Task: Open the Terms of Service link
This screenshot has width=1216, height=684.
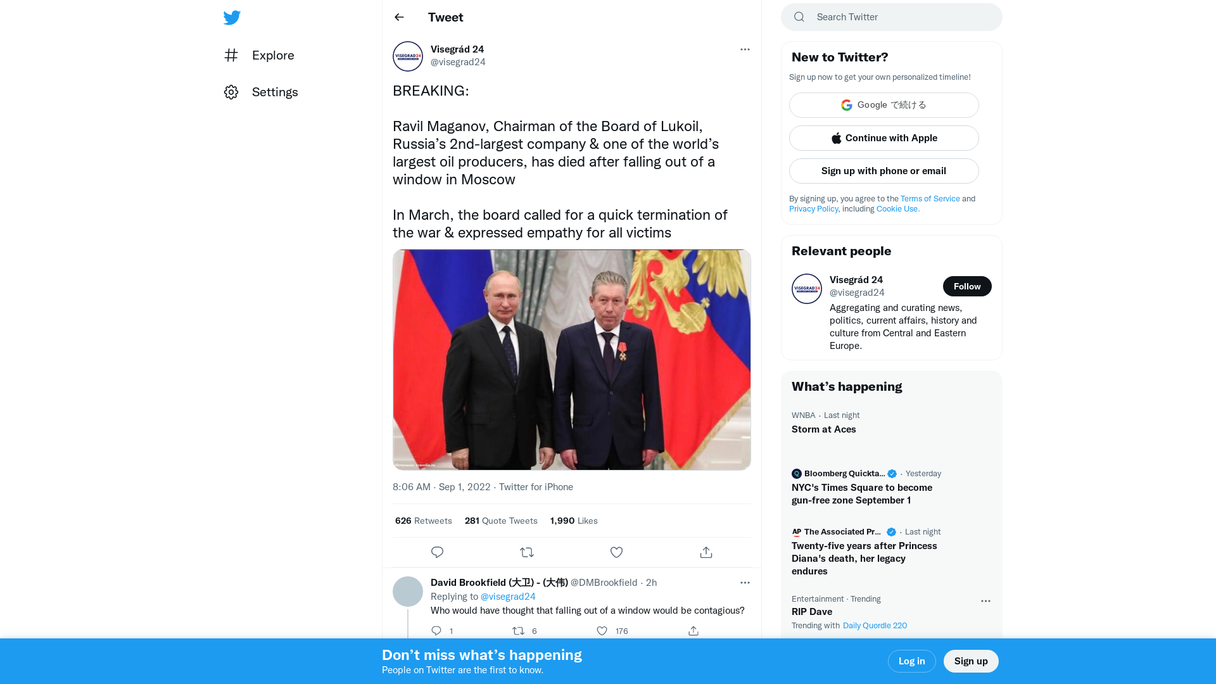Action: (x=930, y=198)
